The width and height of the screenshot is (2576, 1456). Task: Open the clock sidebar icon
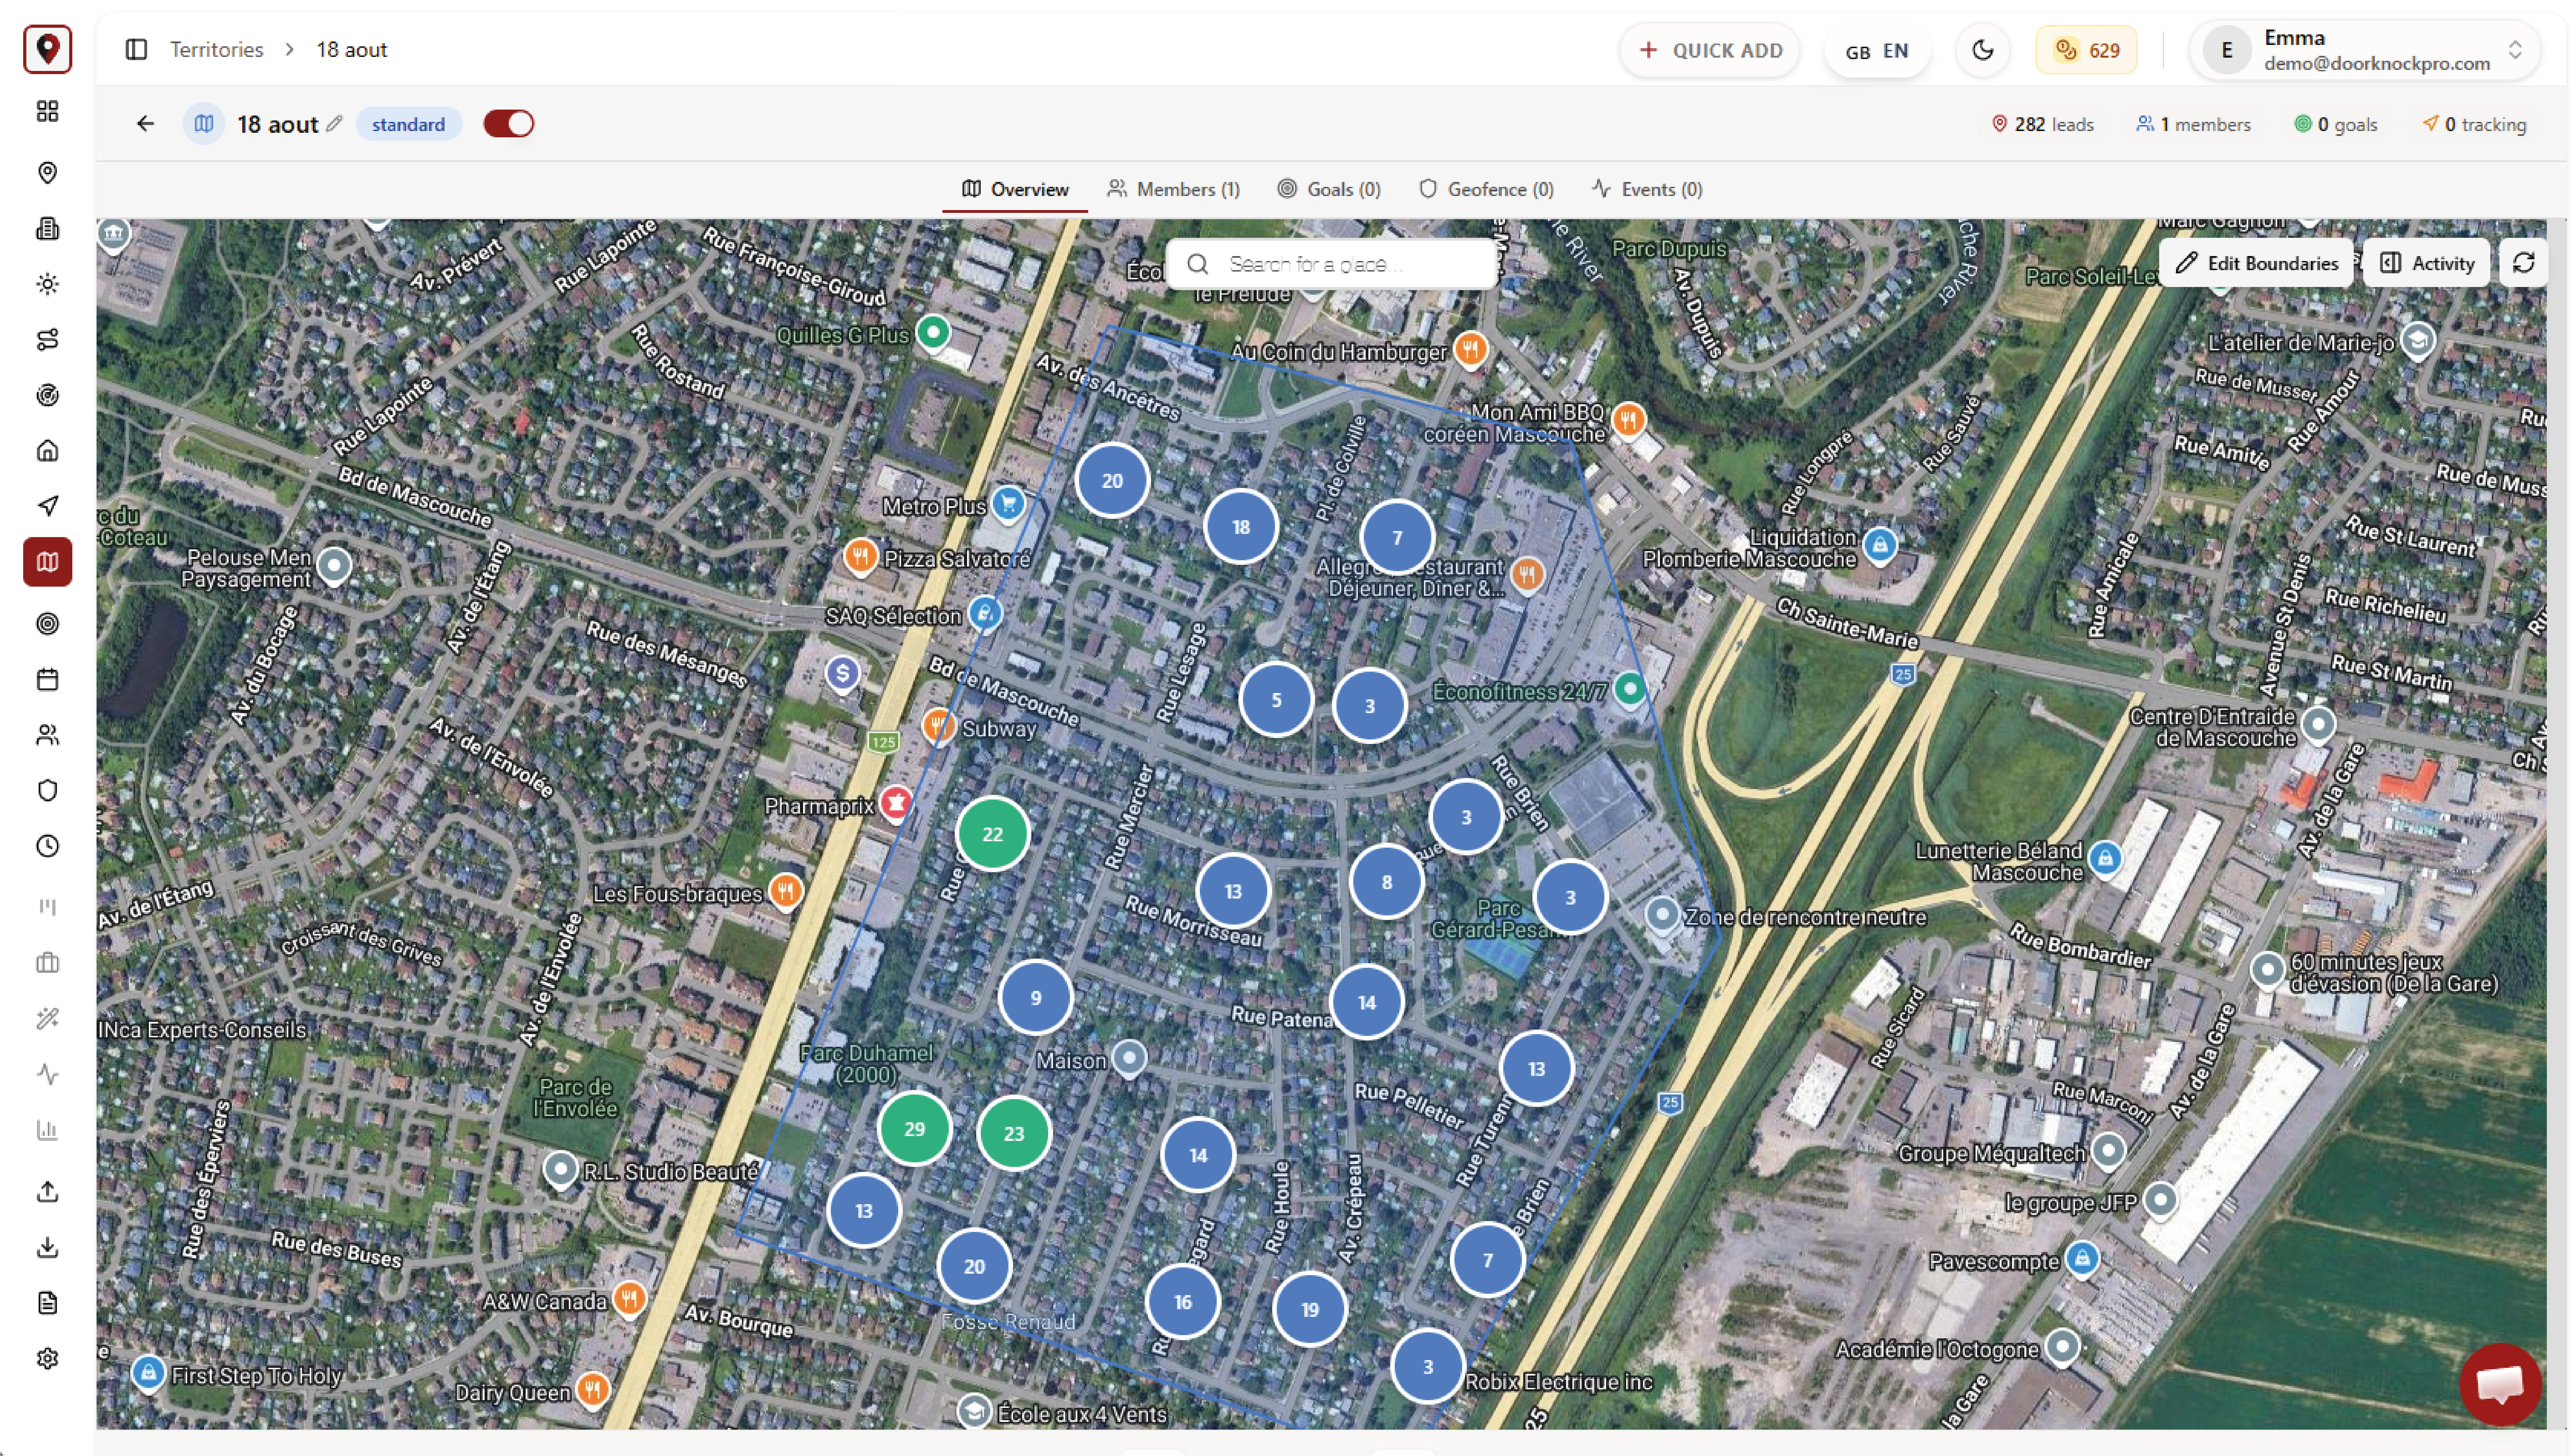coord(47,847)
